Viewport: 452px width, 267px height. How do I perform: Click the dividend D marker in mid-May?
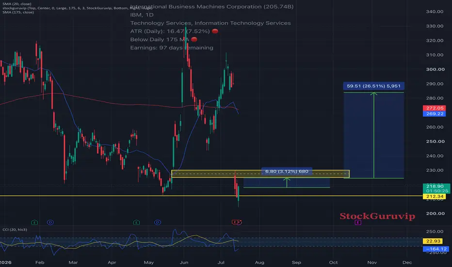[158, 222]
